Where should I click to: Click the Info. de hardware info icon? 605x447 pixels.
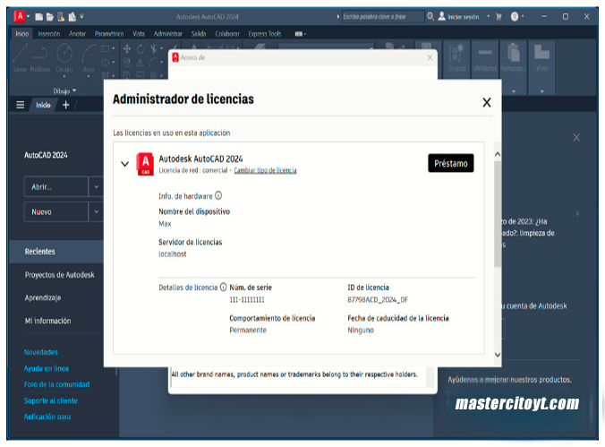pyautogui.click(x=218, y=195)
